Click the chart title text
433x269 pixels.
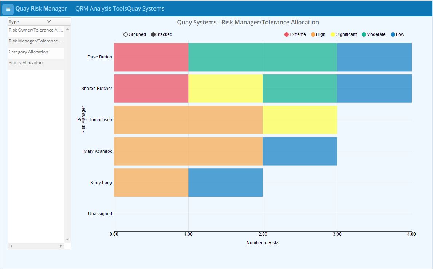click(x=248, y=22)
